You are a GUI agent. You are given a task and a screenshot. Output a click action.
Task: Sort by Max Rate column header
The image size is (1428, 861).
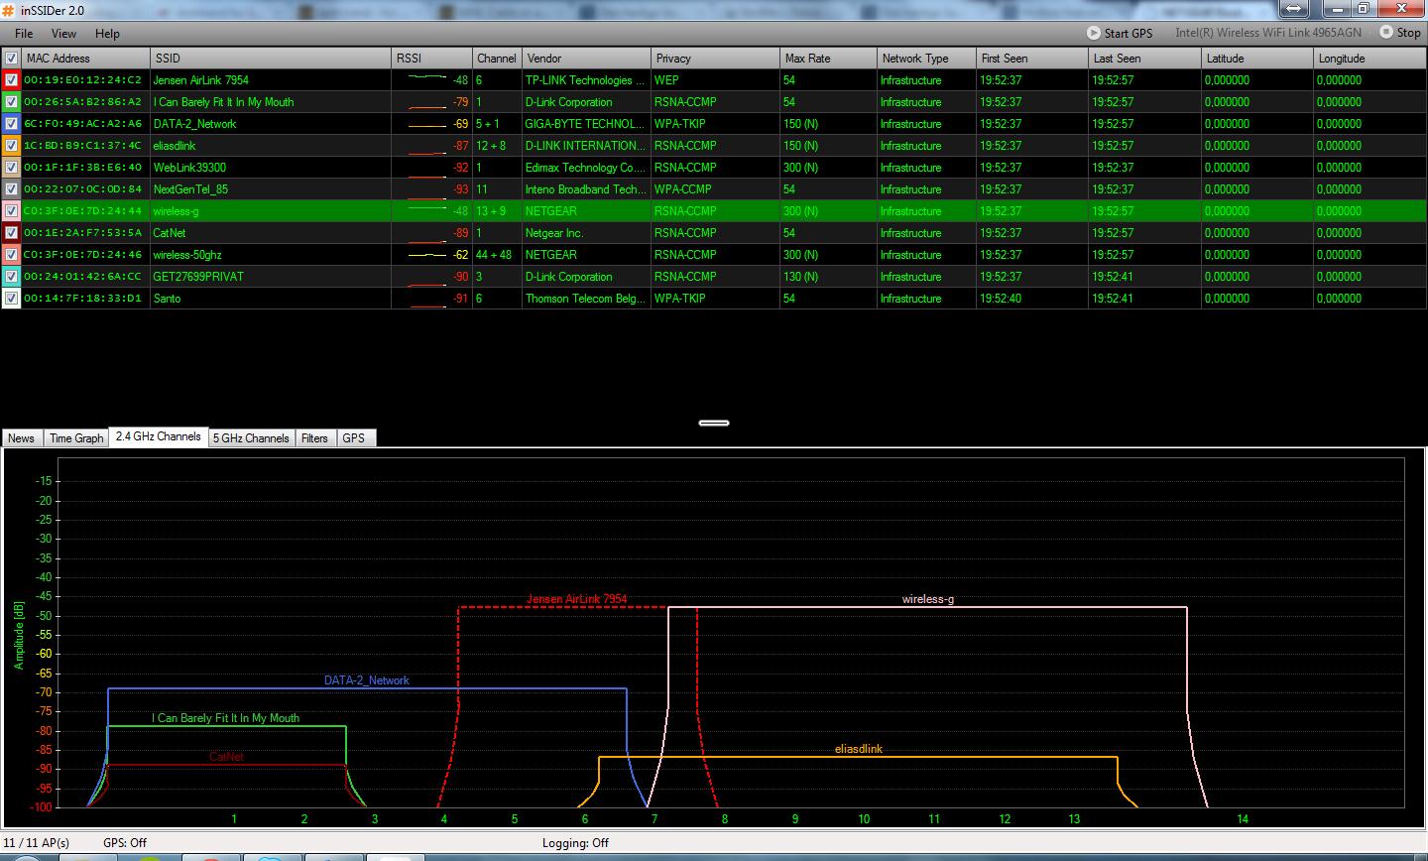coord(829,59)
